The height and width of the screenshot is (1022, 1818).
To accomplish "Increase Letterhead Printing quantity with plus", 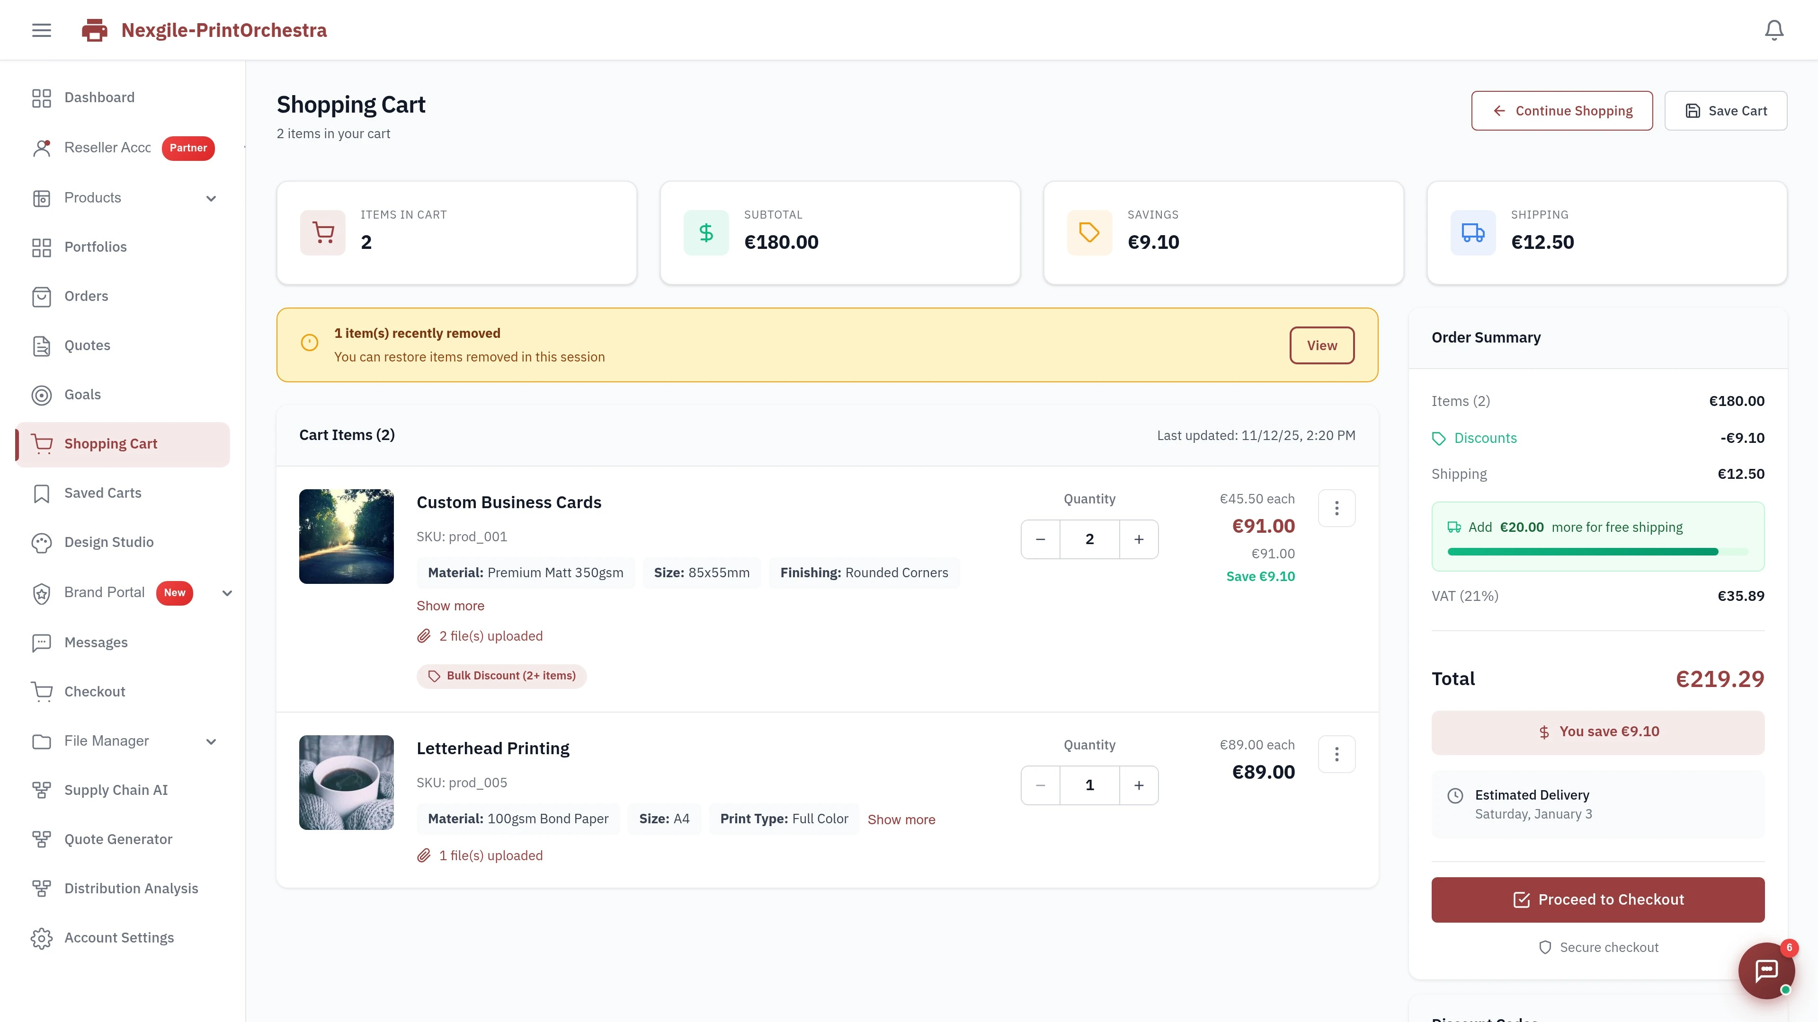I will pyautogui.click(x=1138, y=785).
